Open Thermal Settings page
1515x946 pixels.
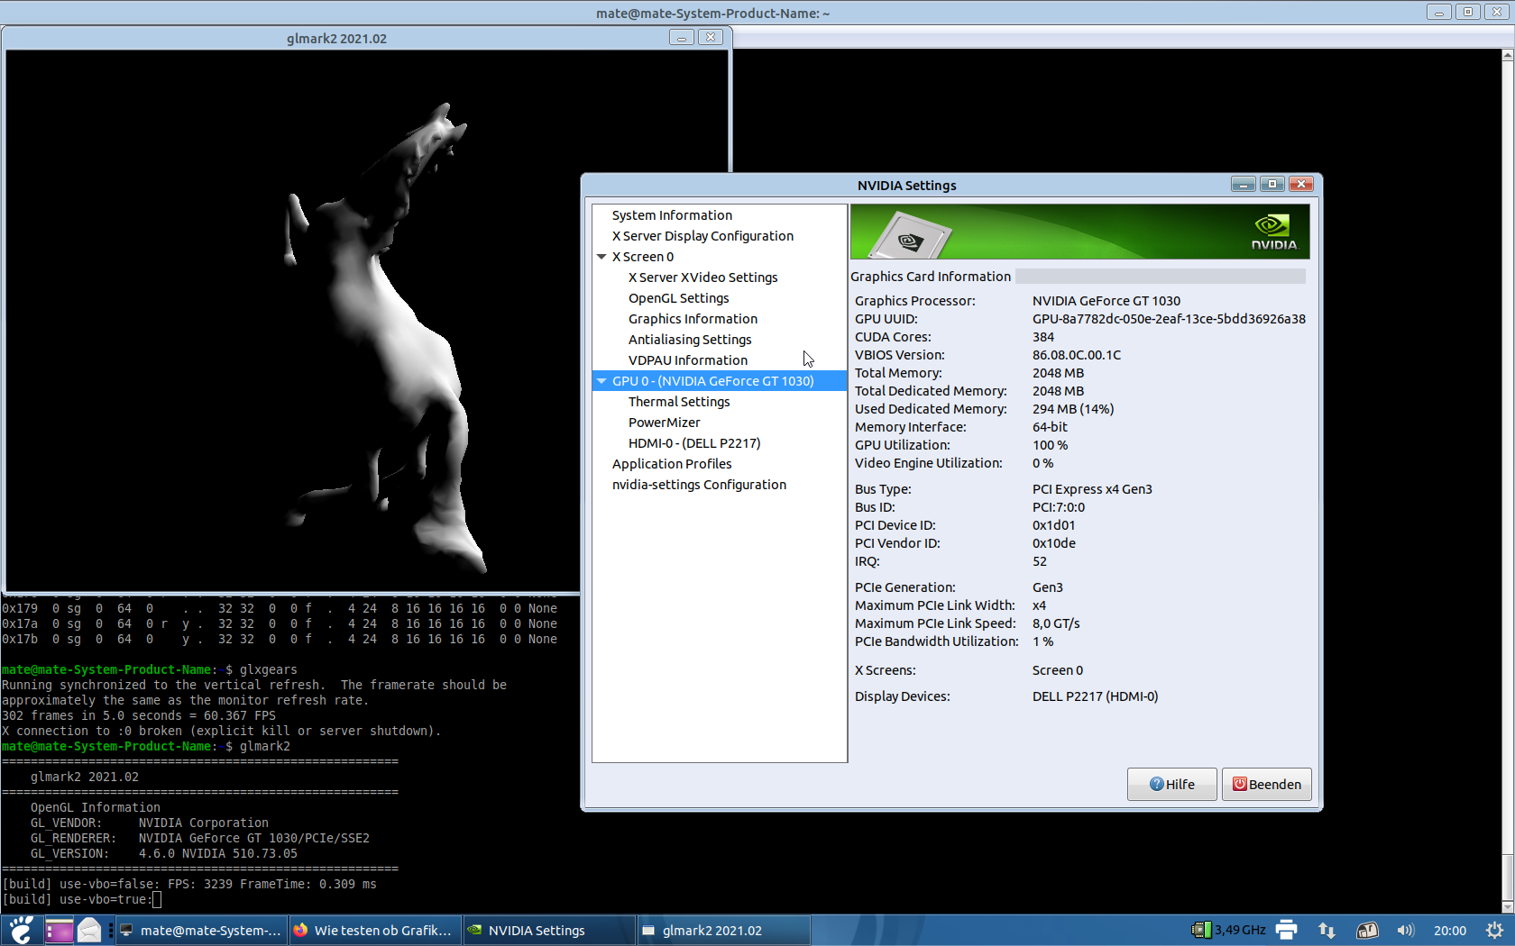[x=679, y=402]
